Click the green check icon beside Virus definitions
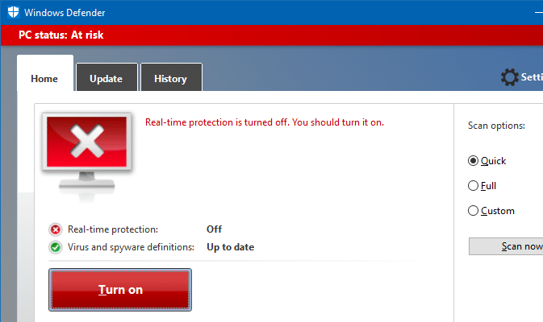 (x=56, y=247)
